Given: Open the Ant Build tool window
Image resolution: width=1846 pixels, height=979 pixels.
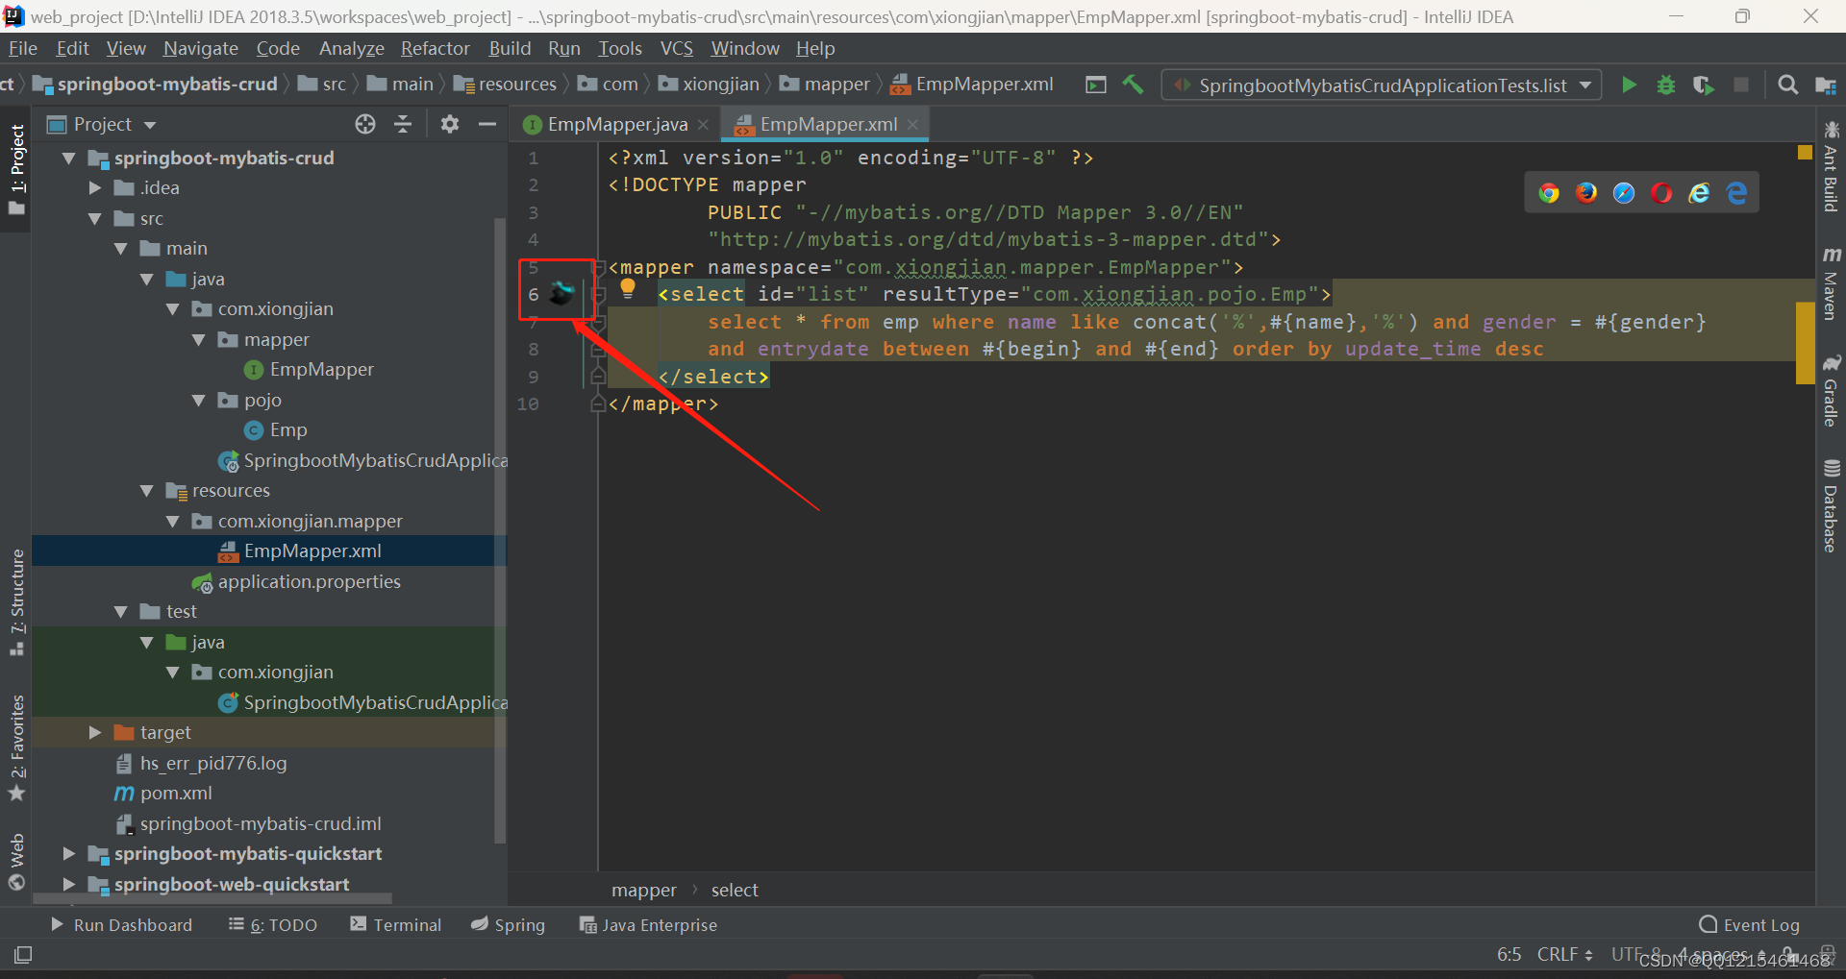Looking at the screenshot, I should pyautogui.click(x=1831, y=165).
